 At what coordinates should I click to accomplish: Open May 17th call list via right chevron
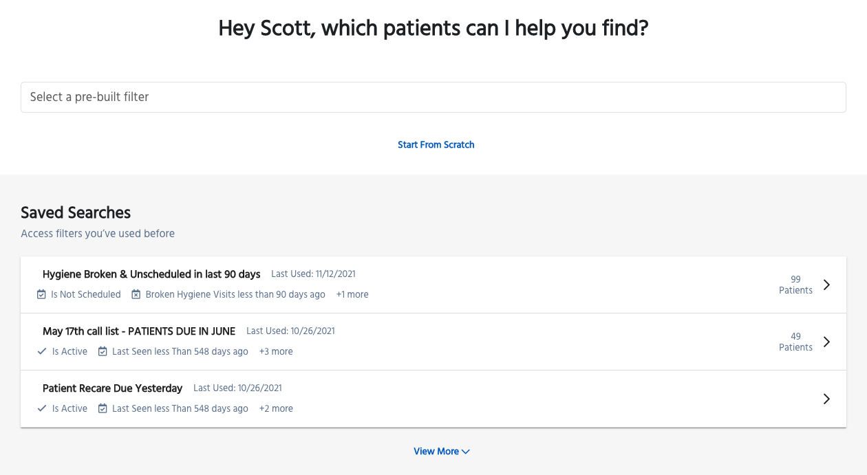827,342
